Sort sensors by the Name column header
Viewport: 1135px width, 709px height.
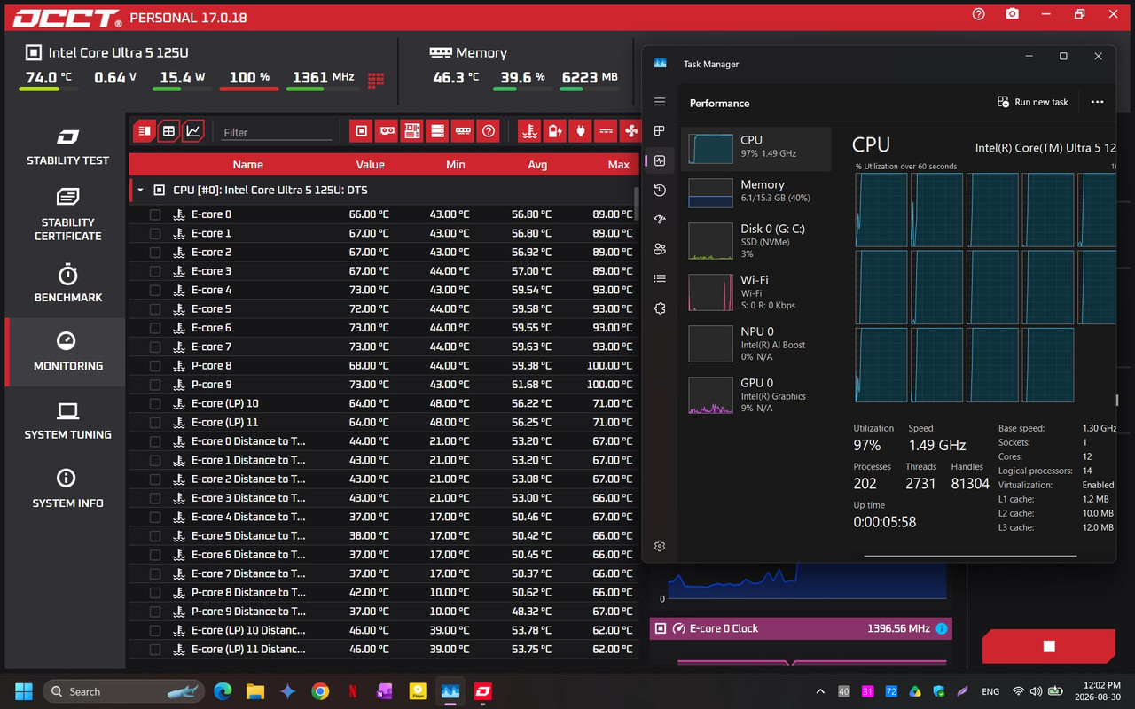(x=248, y=164)
